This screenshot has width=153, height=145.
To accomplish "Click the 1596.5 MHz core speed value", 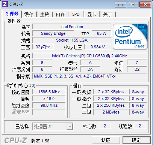I will tap(49, 92).
